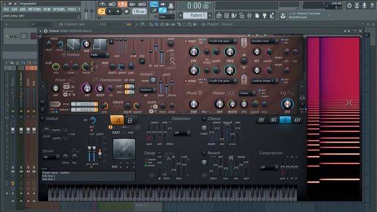Open the Fade dropdown under Timbre

[x=100, y=55]
